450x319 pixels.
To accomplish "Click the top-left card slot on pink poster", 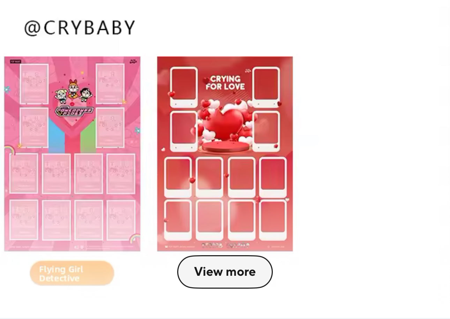I will pyautogui.click(x=34, y=84).
